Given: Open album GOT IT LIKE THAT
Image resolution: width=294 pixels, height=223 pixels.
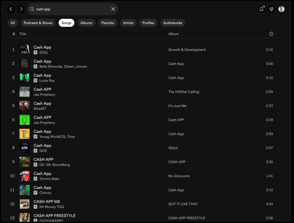Looking at the screenshot, I should pyautogui.click(x=183, y=204).
